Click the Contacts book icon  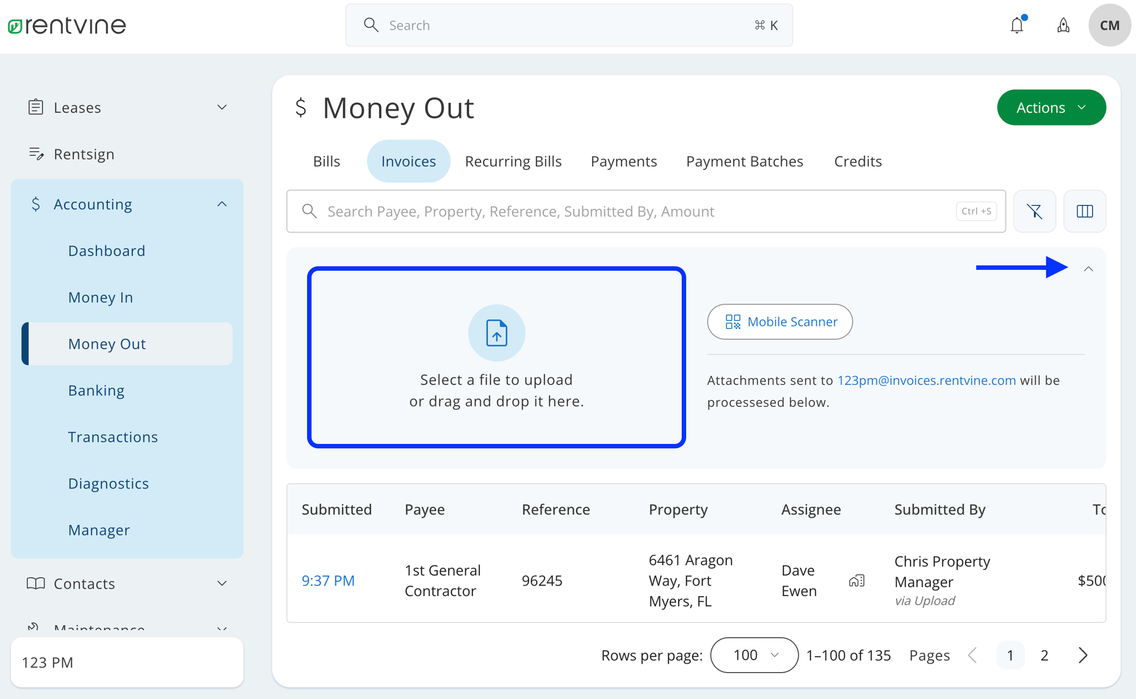point(36,583)
